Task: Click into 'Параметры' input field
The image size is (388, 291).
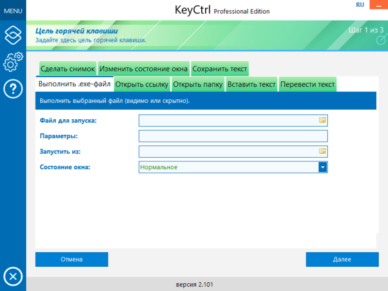Action: pos(233,136)
